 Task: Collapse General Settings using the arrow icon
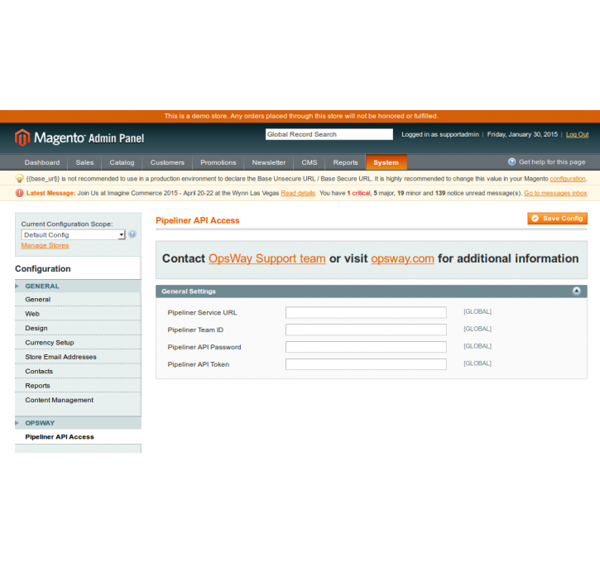tap(576, 291)
